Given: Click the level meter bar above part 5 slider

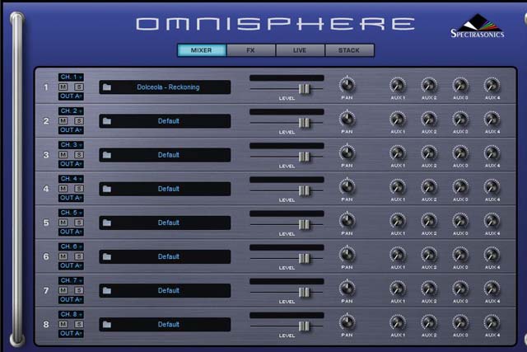Looking at the screenshot, I should tap(287, 213).
